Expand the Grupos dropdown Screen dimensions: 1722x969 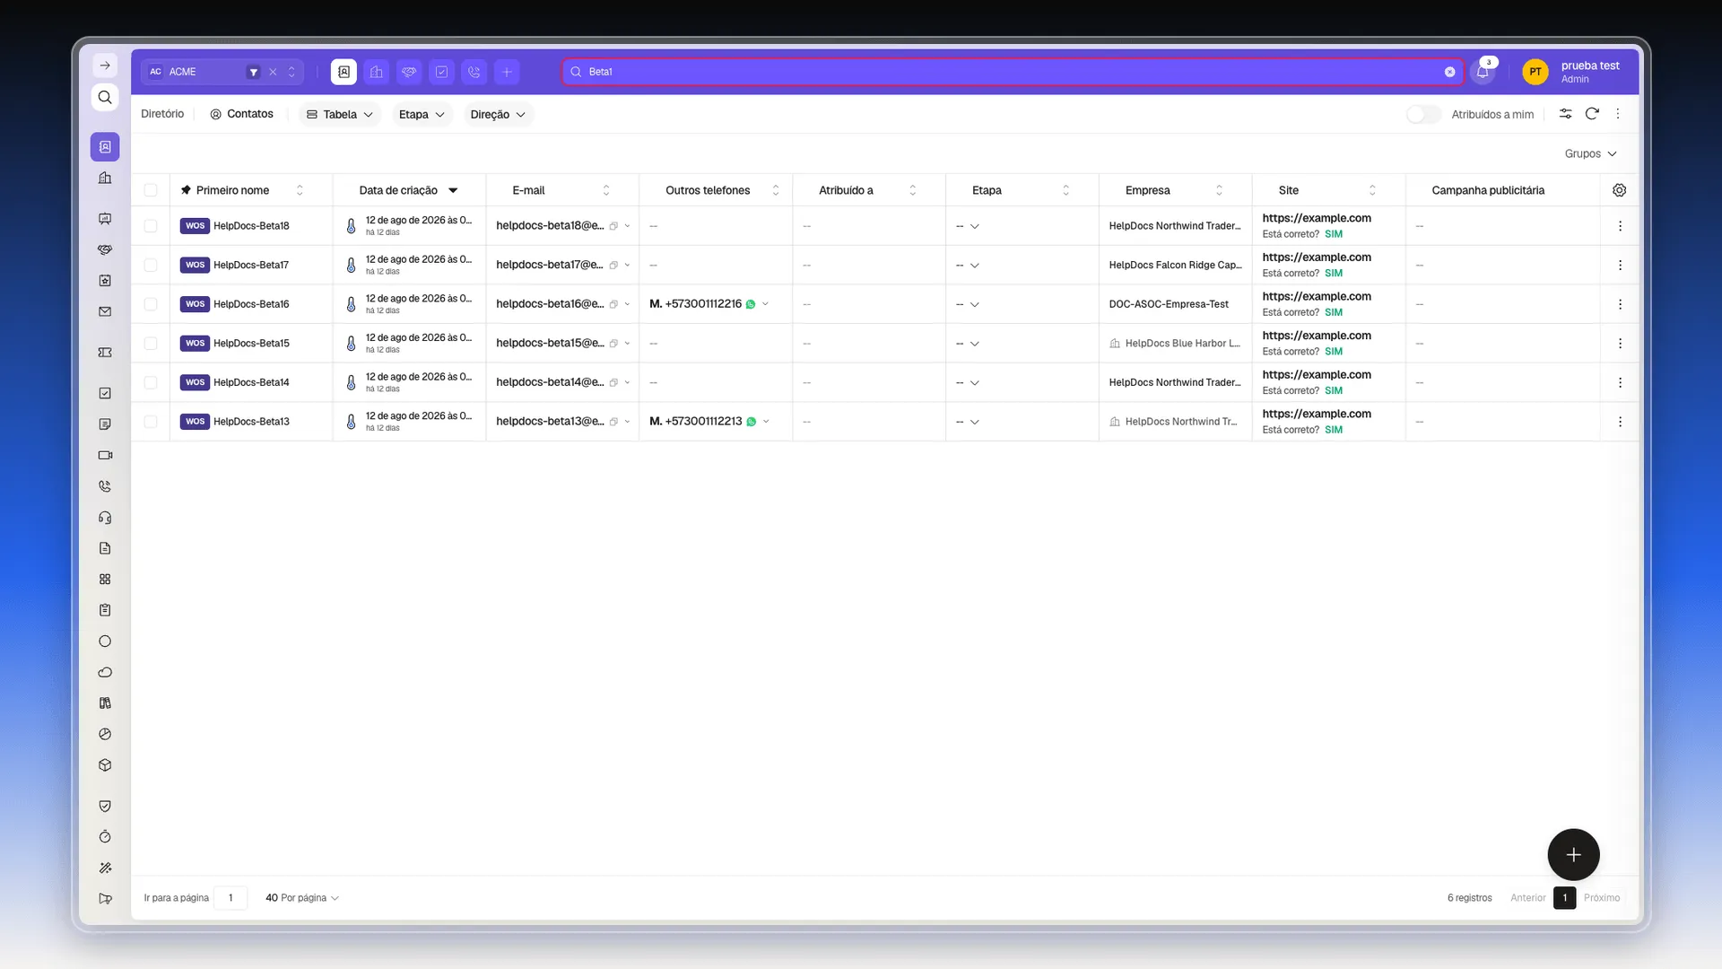pyautogui.click(x=1590, y=153)
